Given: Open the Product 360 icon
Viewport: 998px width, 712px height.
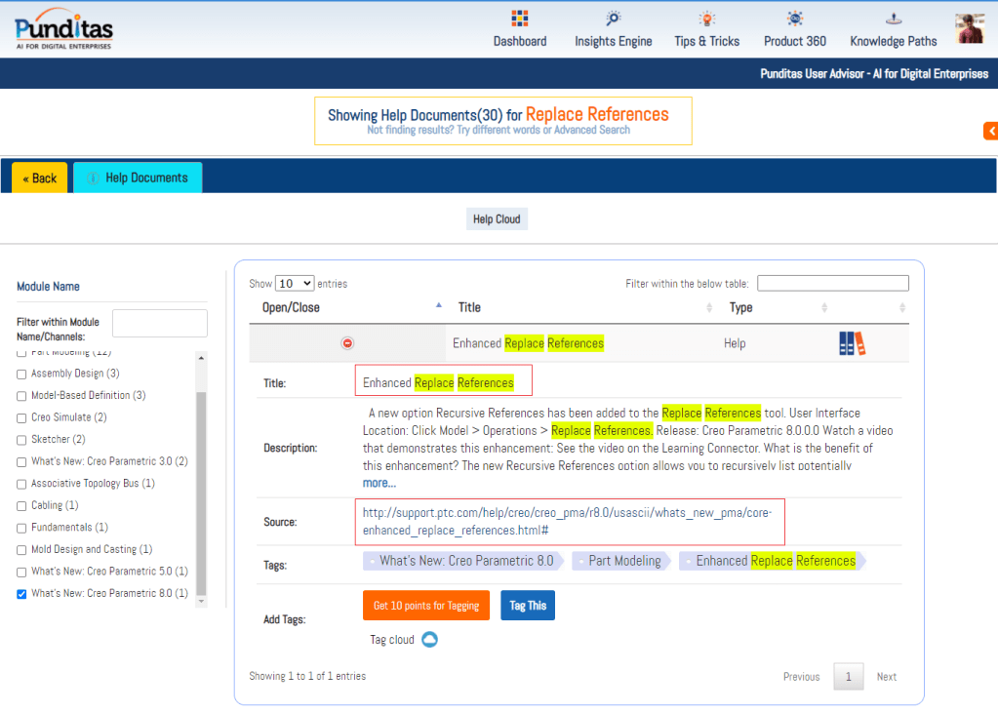Looking at the screenshot, I should [795, 19].
